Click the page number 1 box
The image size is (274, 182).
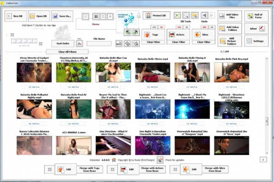coord(263,160)
